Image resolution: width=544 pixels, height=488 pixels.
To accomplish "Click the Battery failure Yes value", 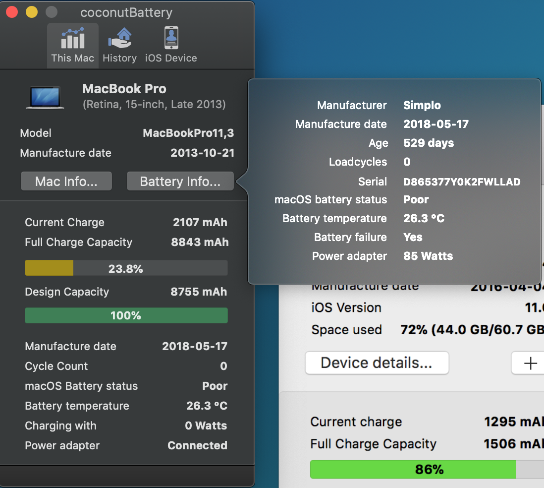I will (x=413, y=237).
